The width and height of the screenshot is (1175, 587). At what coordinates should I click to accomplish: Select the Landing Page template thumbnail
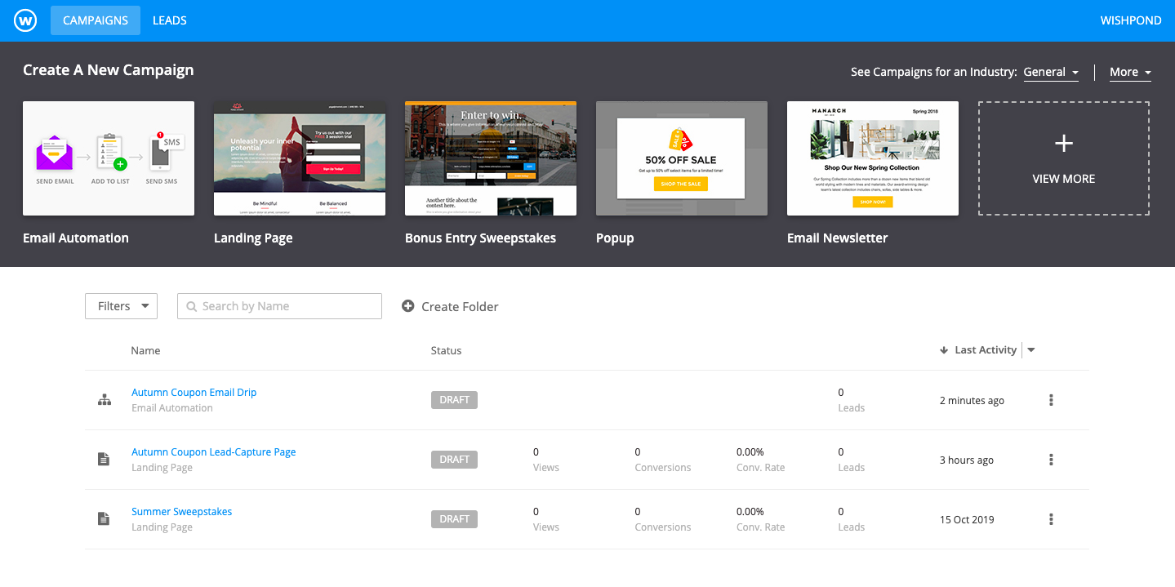300,158
